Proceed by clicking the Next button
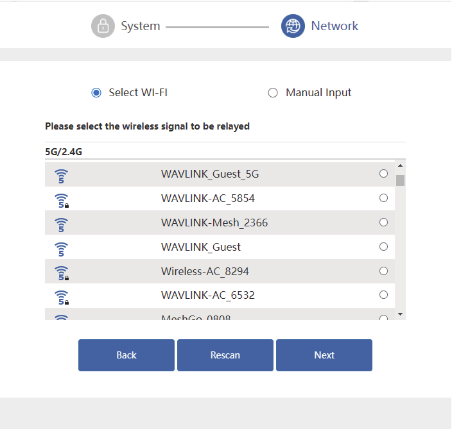 324,355
